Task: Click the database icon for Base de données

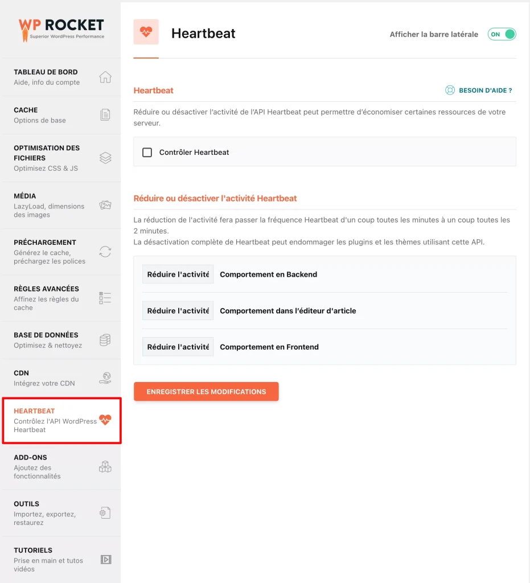Action: [x=105, y=340]
